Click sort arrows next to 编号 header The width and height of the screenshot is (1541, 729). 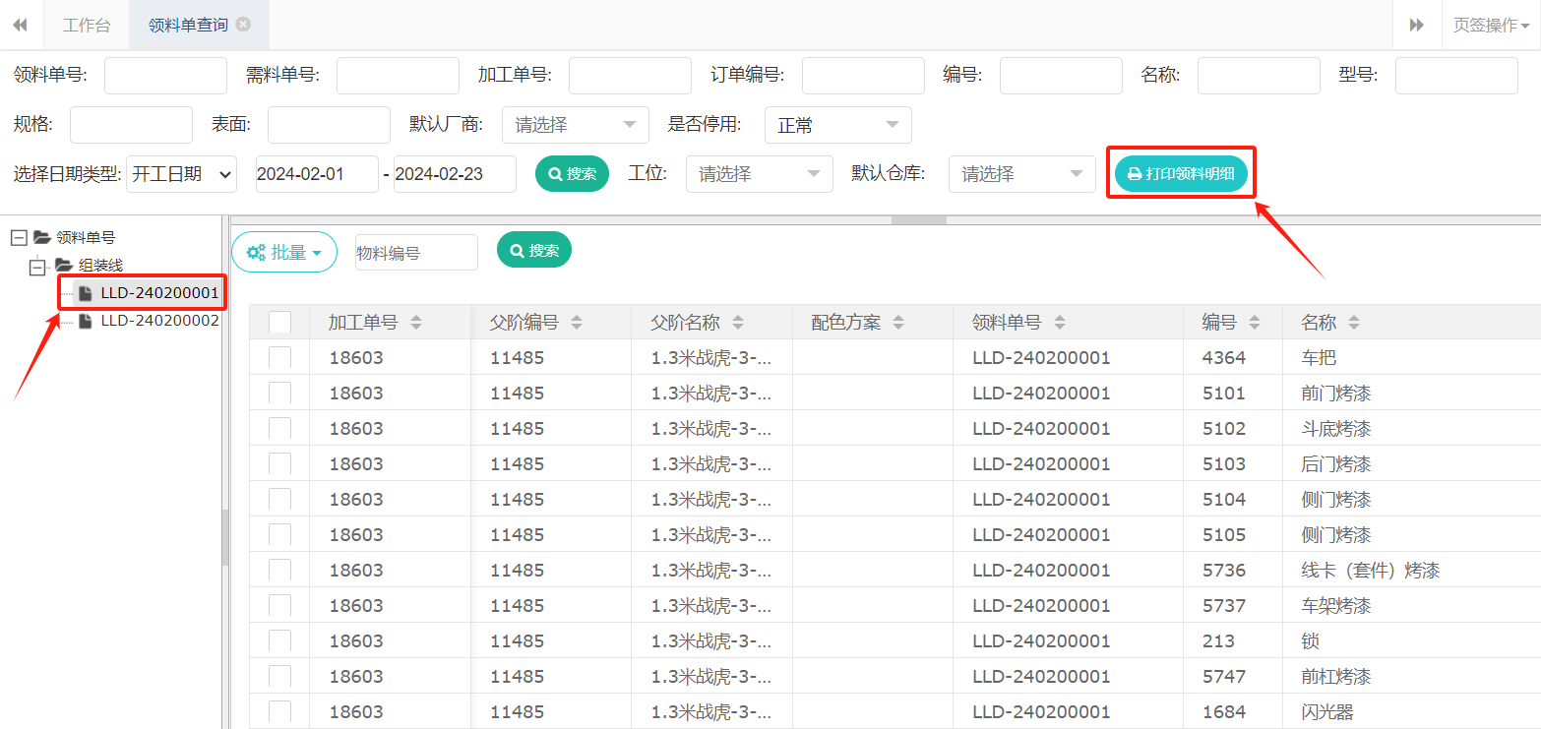1255,323
